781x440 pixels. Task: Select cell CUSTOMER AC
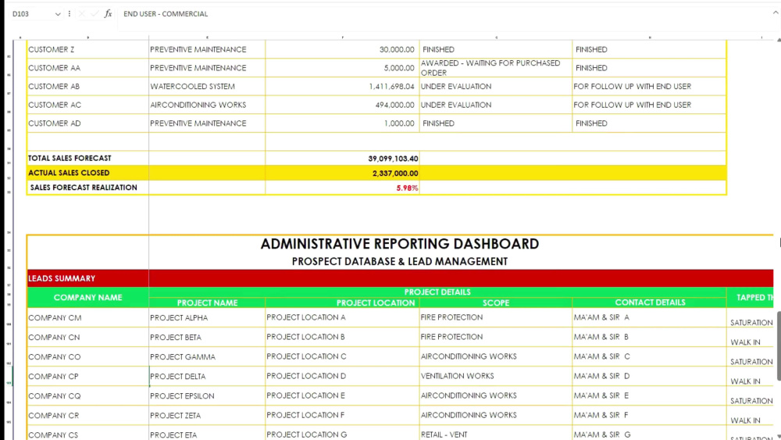(x=87, y=105)
